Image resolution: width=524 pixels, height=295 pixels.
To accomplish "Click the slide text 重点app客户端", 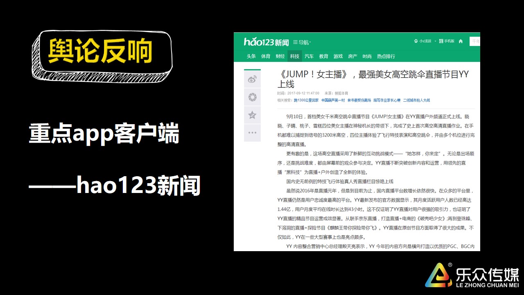I will point(104,134).
